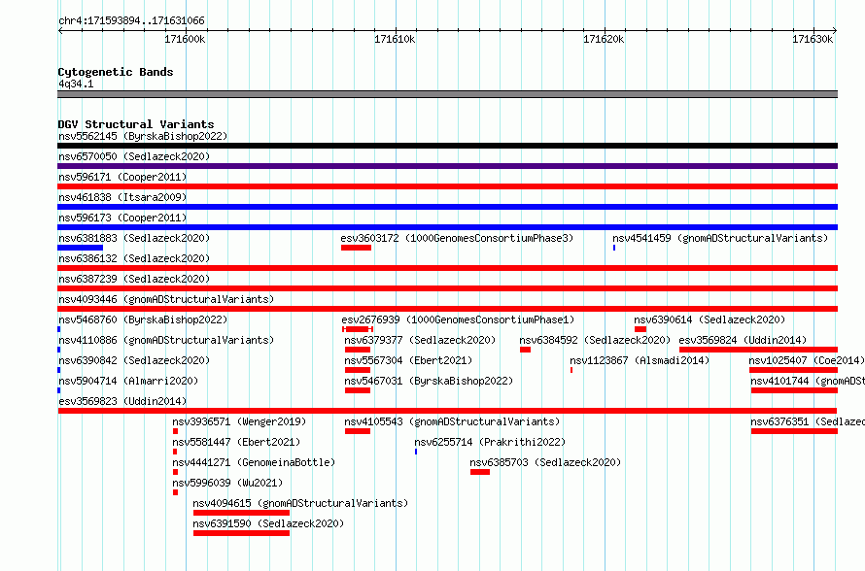Select the red bar under nsv6384592
Viewport: 865px width, 571px height.
coord(525,350)
